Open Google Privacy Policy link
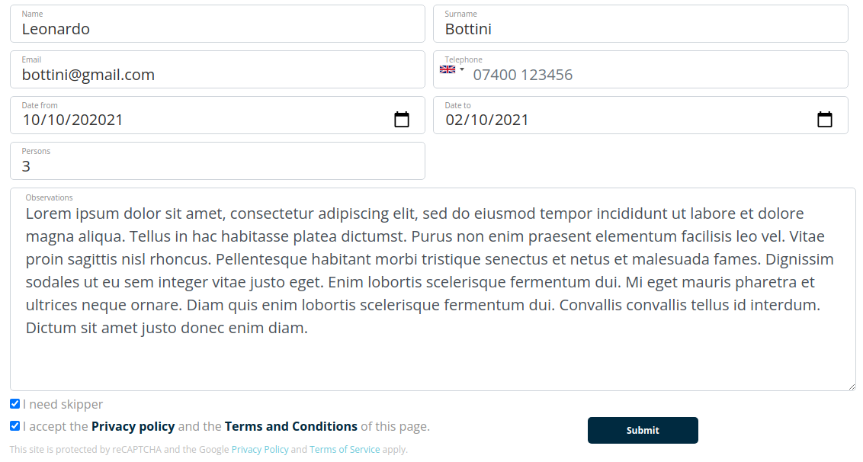The height and width of the screenshot is (462, 863). pyautogui.click(x=260, y=449)
